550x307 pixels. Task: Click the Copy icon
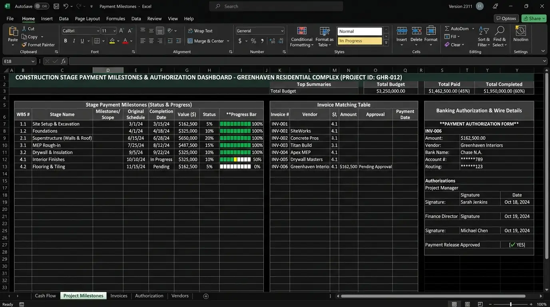(x=24, y=37)
